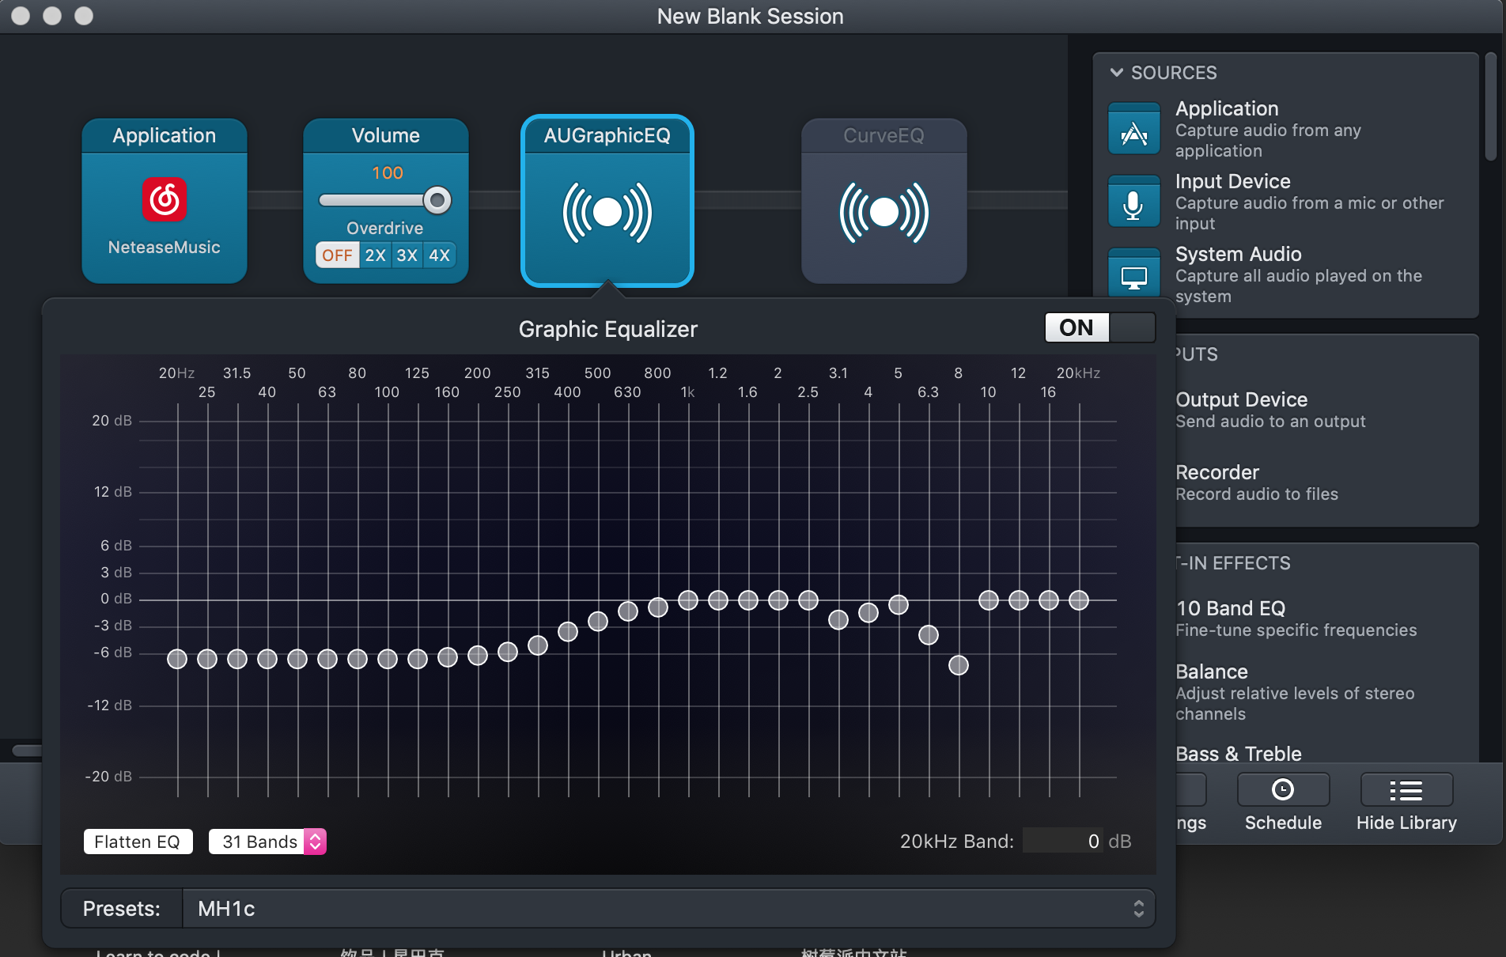
Task: Set Overdrive to 4X
Action: coord(440,255)
